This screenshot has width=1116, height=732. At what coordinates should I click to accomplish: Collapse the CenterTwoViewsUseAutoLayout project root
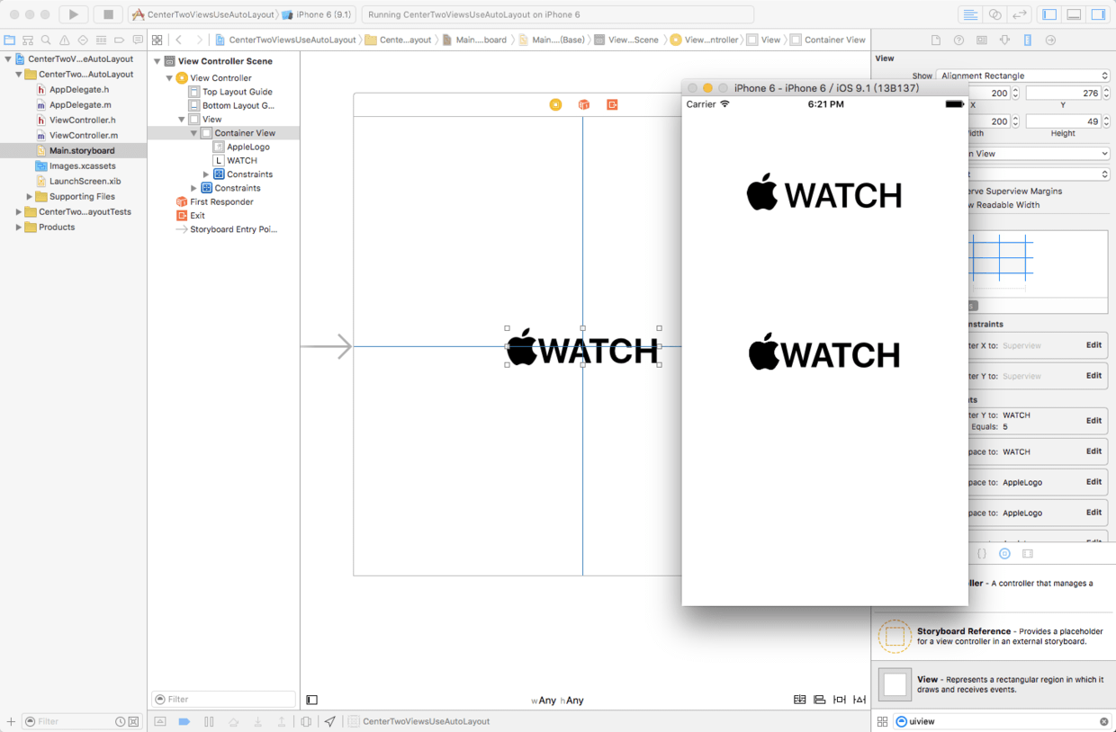[8, 59]
